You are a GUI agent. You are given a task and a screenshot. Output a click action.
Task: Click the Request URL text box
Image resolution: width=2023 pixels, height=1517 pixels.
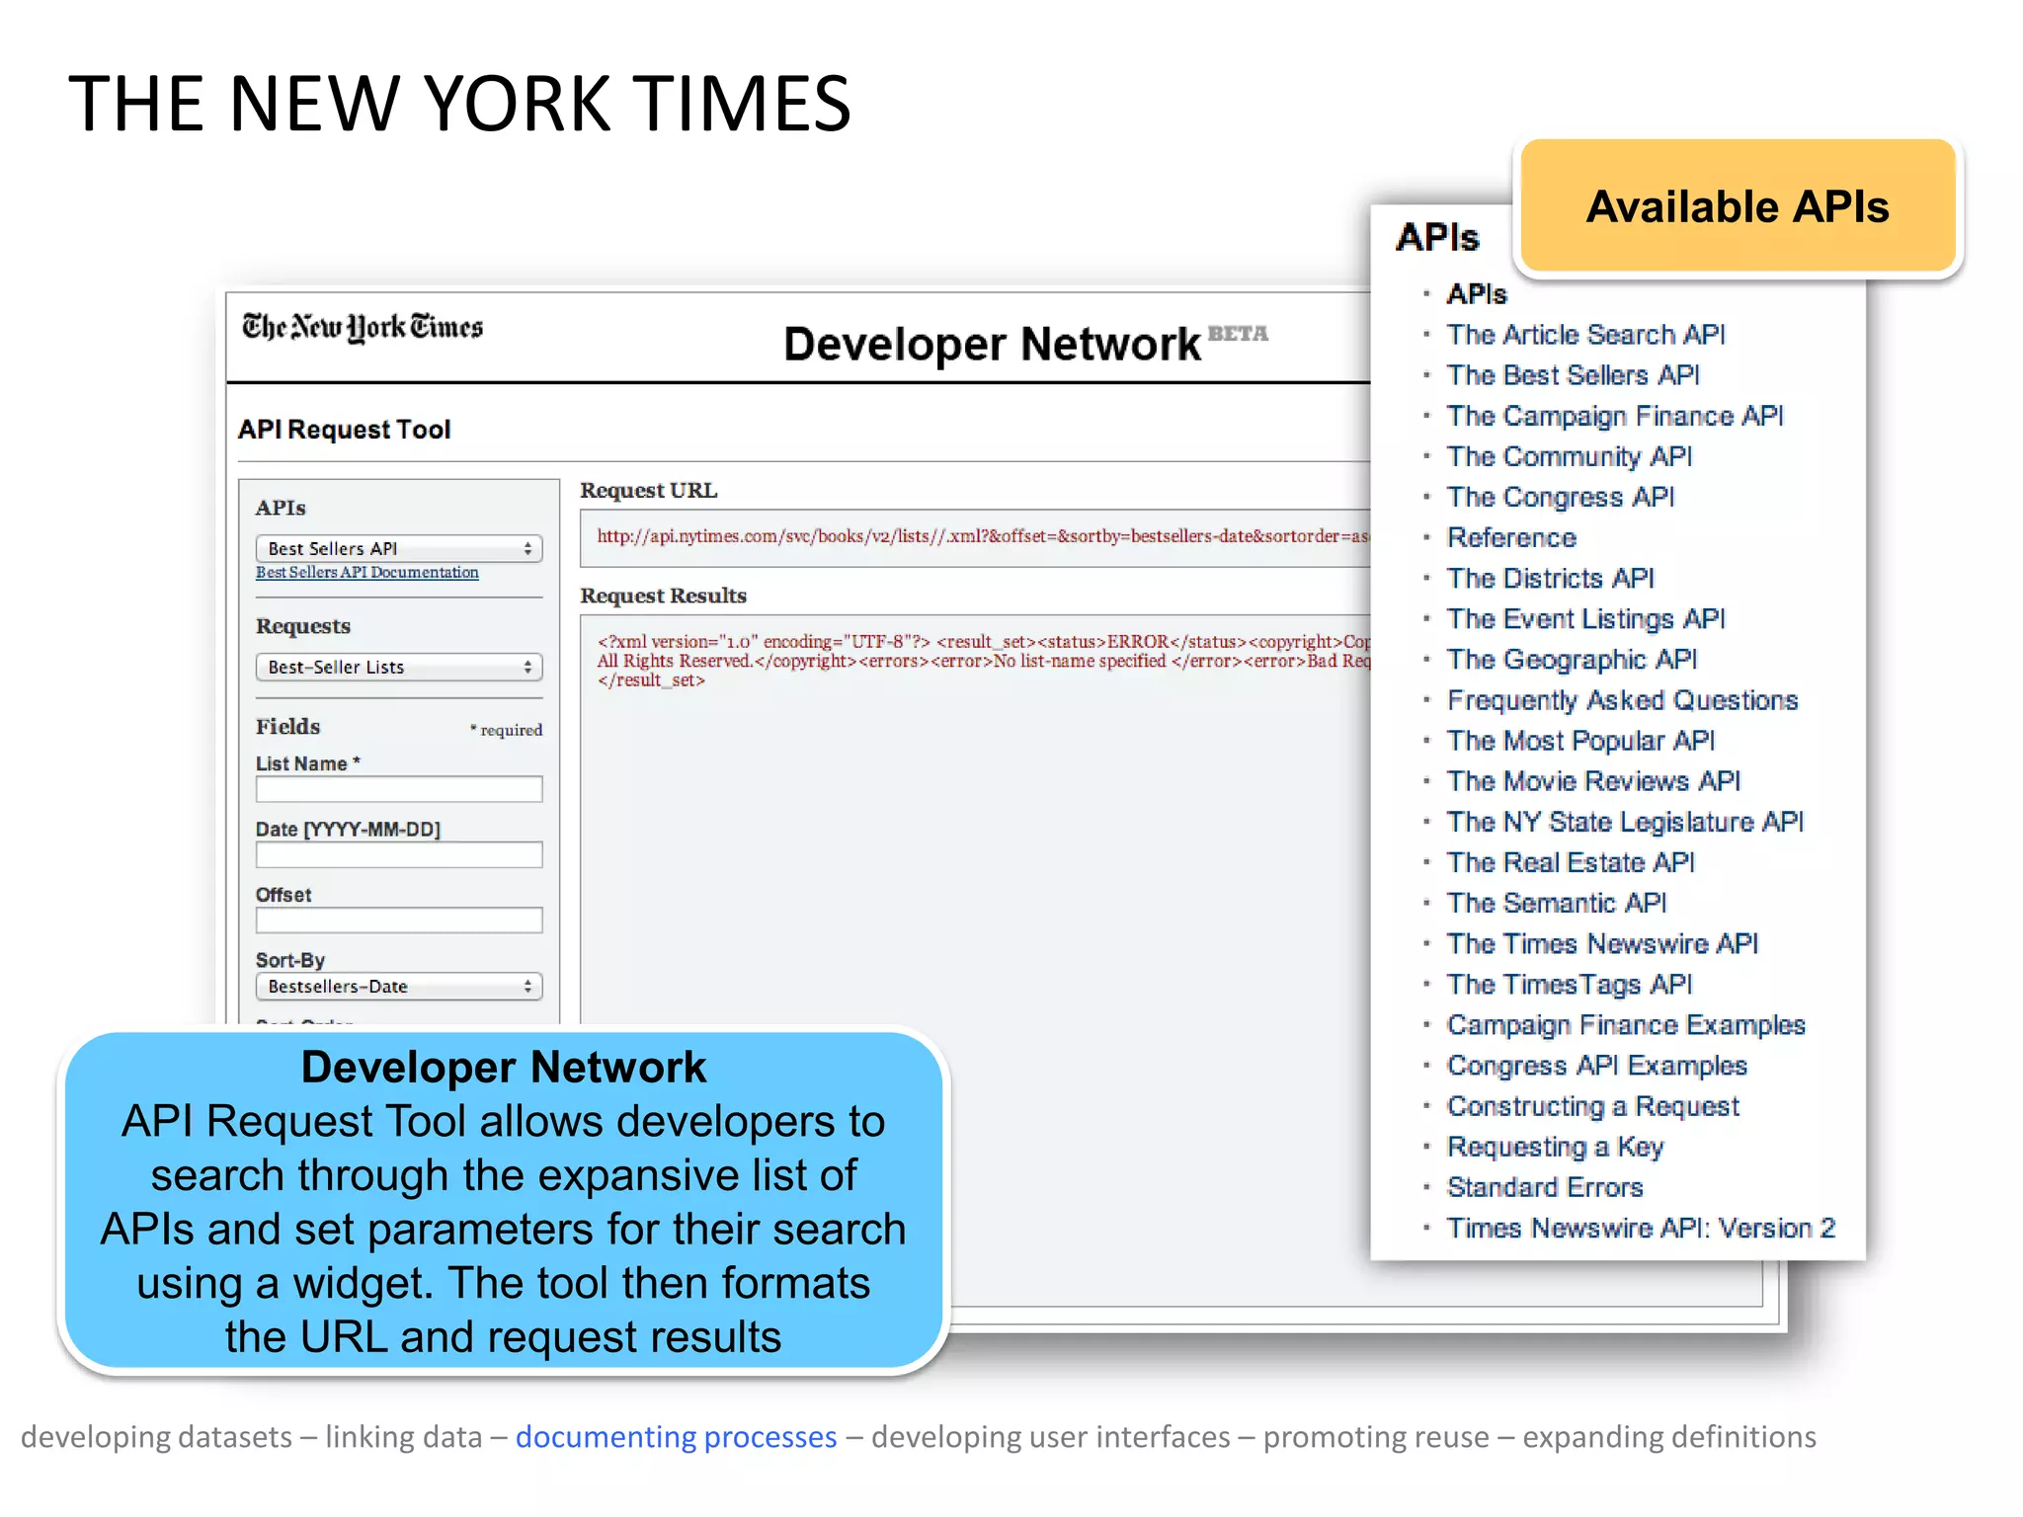click(x=975, y=537)
